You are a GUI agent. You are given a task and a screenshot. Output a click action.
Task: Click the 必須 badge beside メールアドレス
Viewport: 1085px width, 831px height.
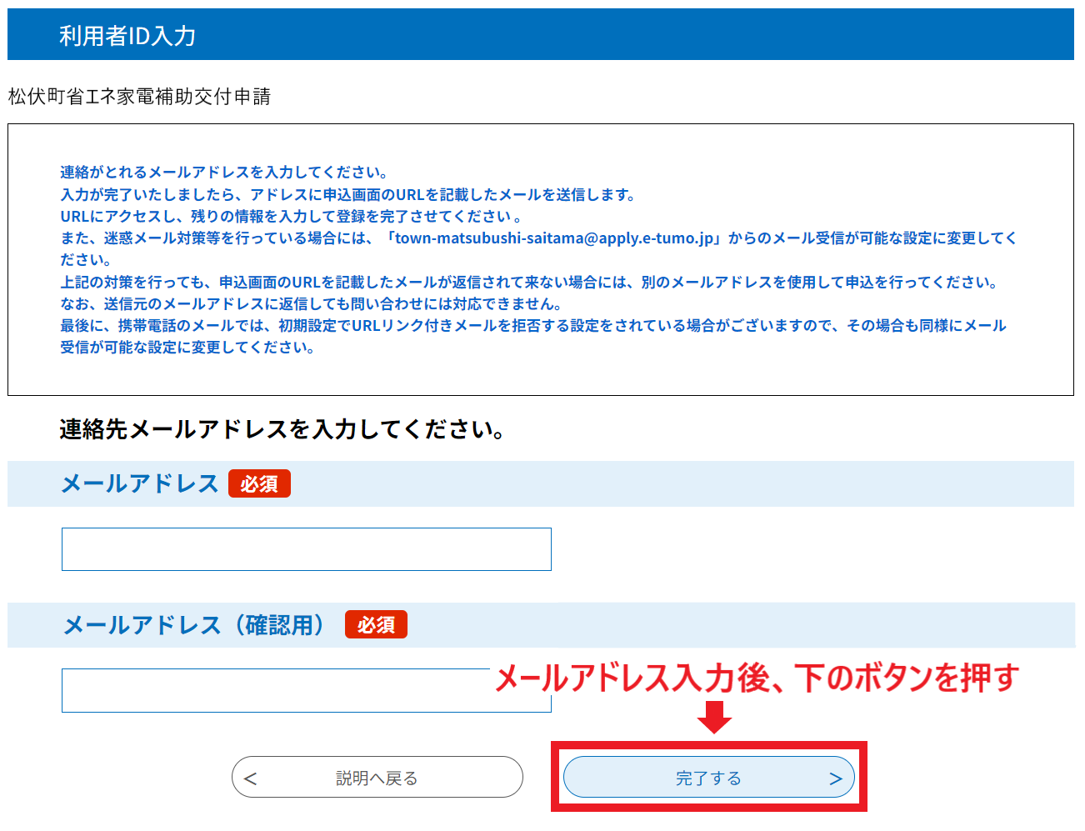(259, 483)
